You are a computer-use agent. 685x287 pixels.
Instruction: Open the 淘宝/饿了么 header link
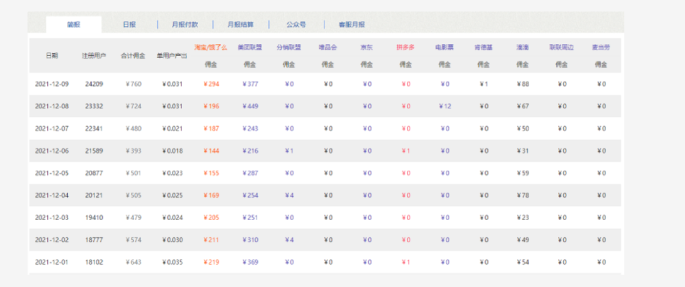tap(211, 47)
